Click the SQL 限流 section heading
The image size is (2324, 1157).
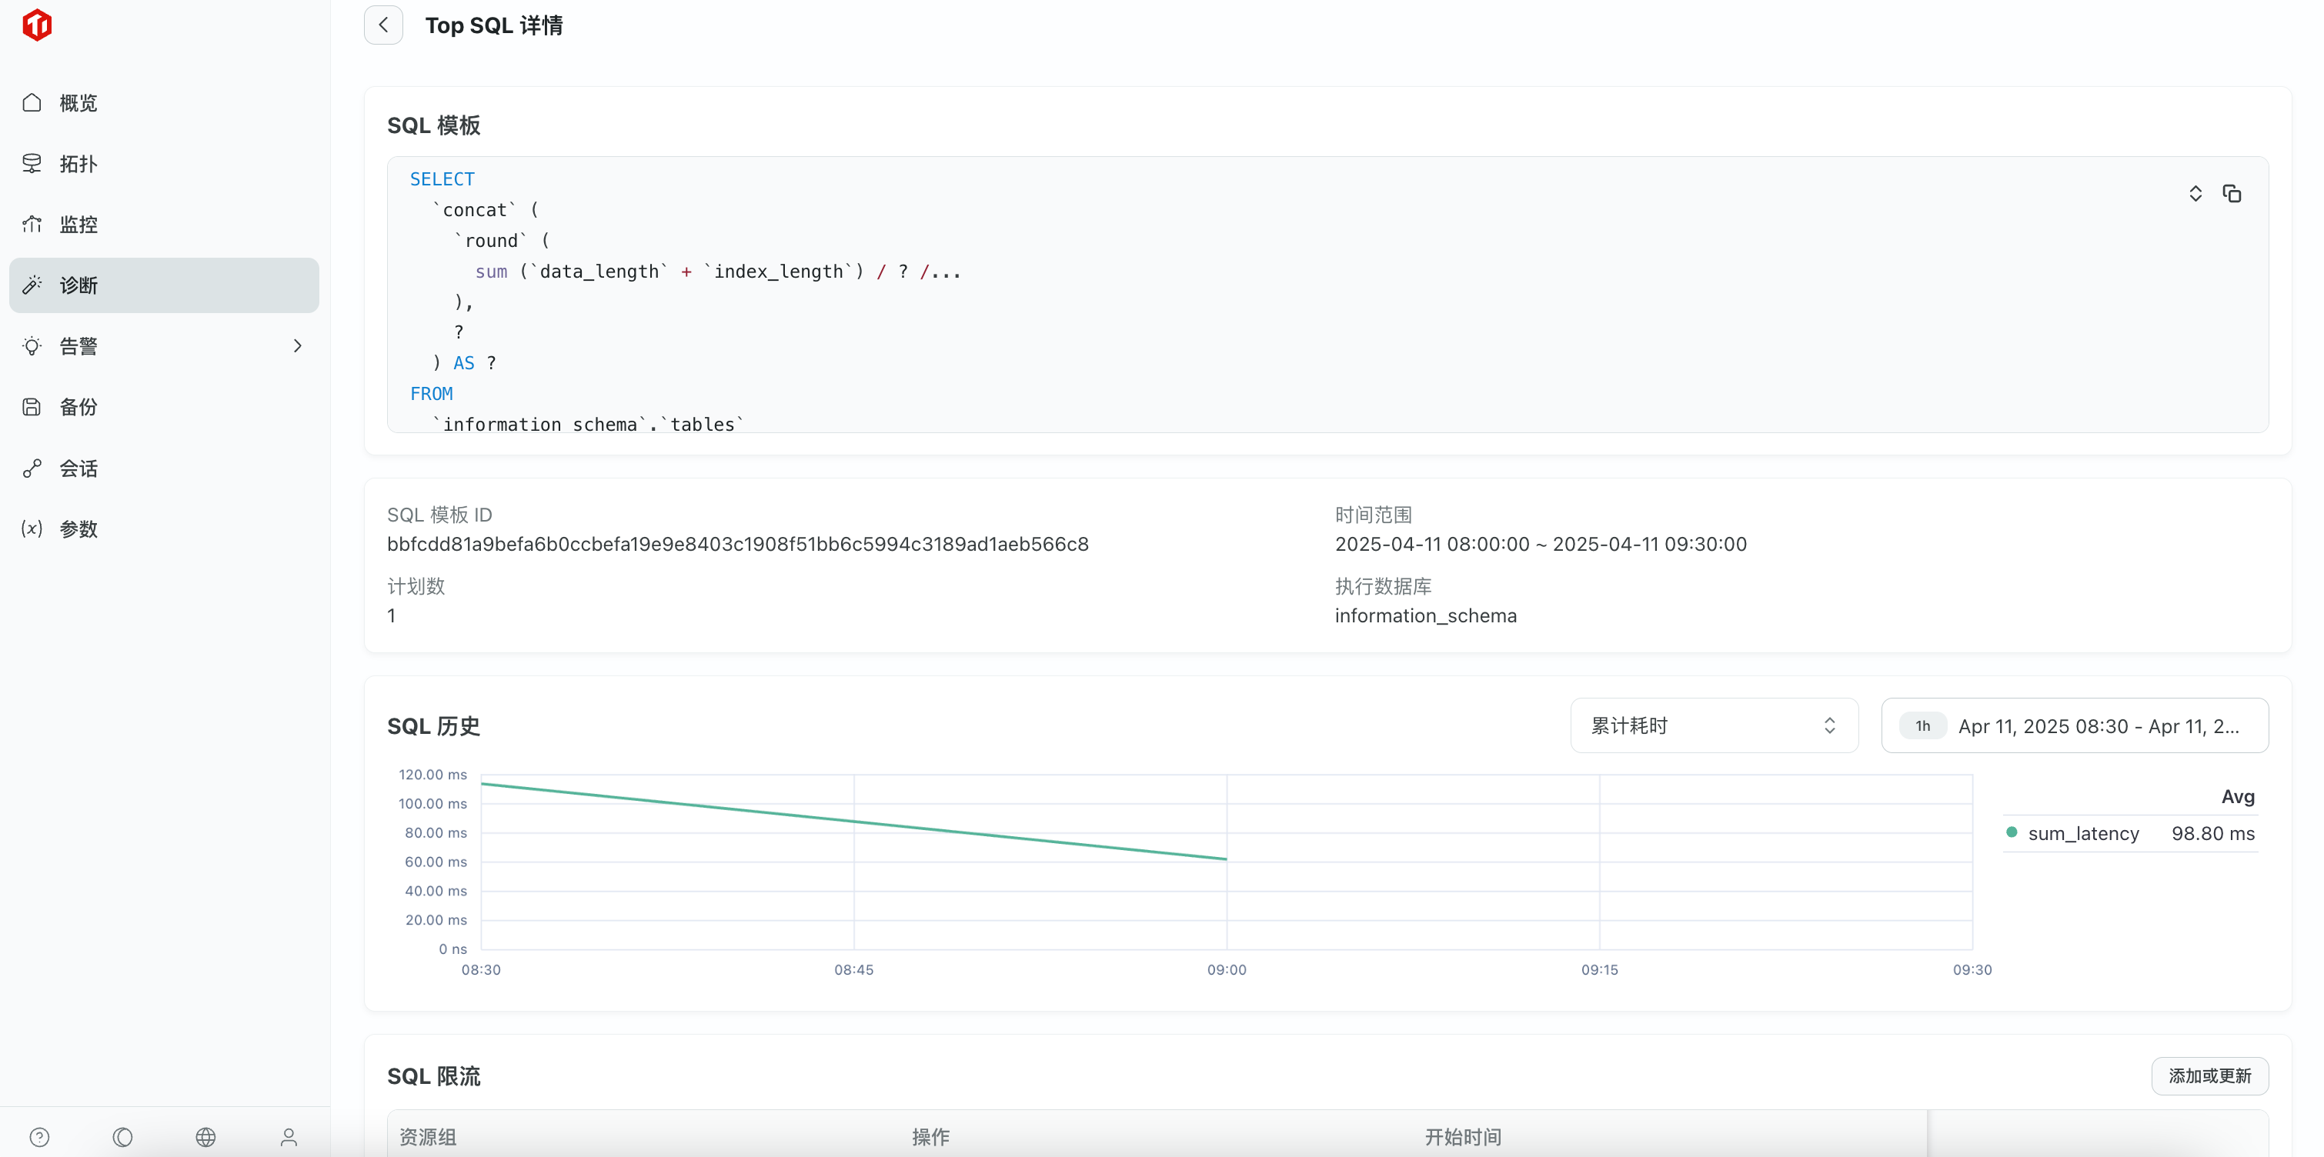[433, 1075]
